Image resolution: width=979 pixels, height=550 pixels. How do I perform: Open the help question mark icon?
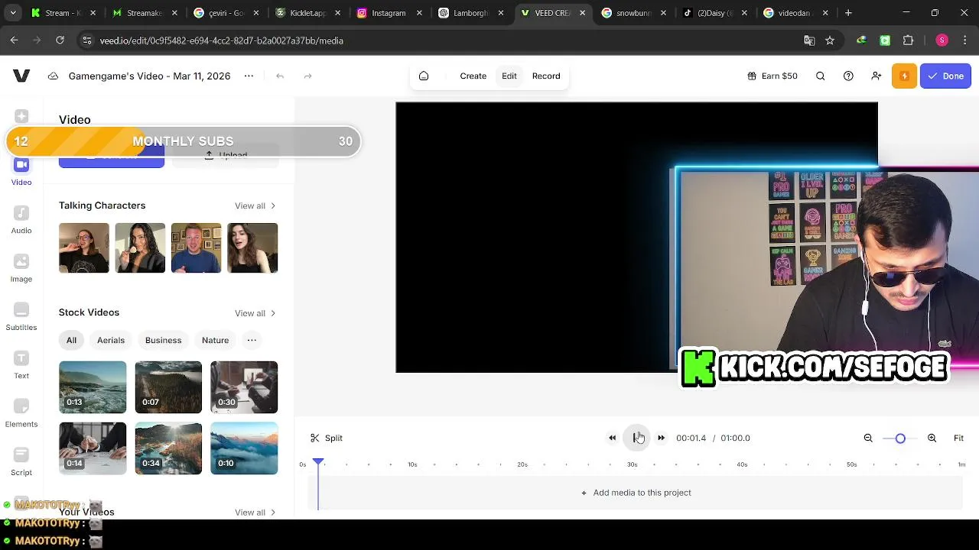coord(848,76)
